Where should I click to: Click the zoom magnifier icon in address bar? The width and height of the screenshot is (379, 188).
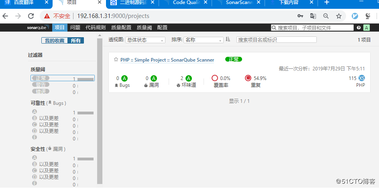pos(326,16)
